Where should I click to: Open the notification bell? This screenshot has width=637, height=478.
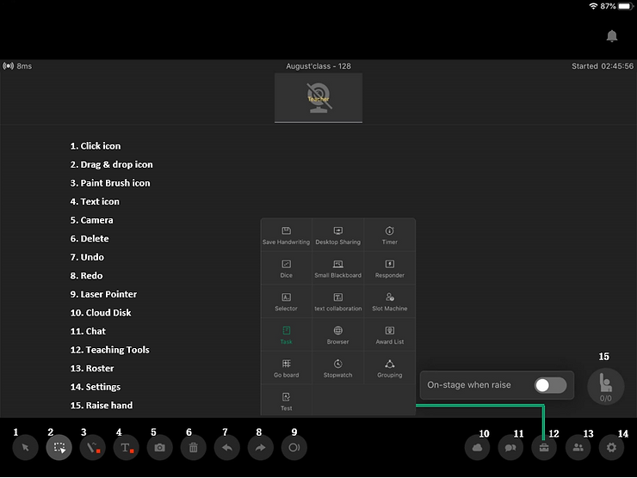[x=612, y=36]
